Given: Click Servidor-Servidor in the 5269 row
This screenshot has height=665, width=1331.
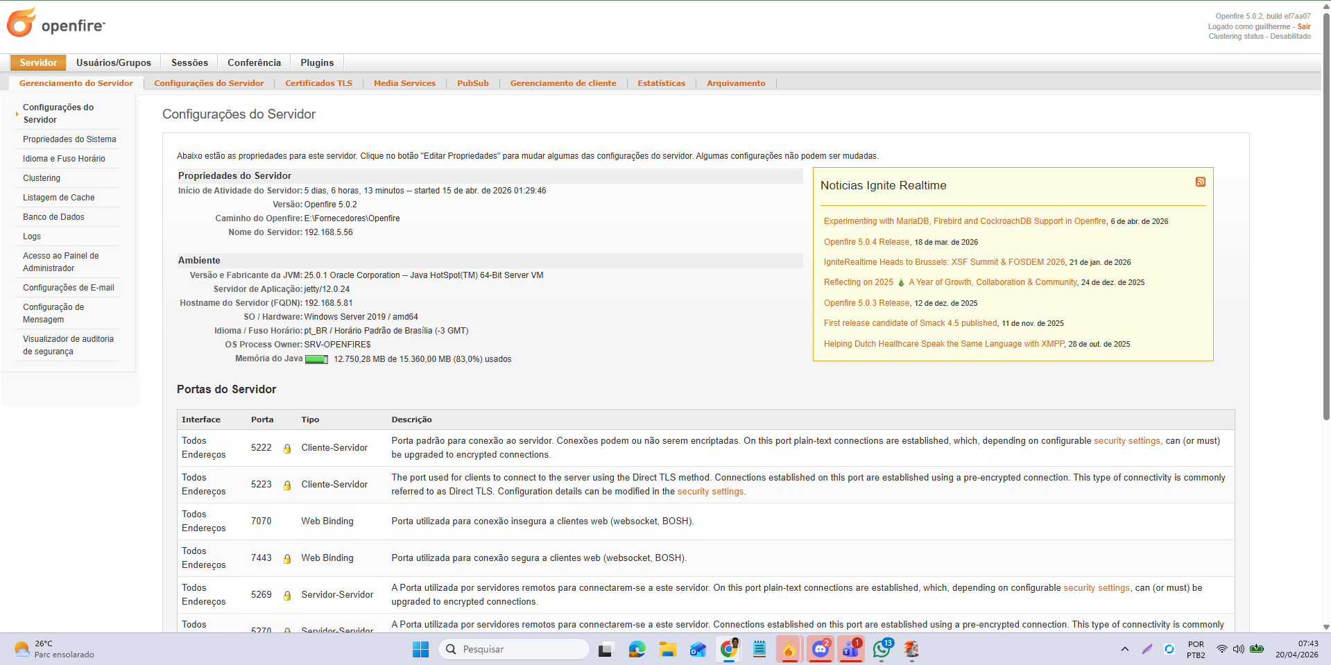Looking at the screenshot, I should coord(337,595).
